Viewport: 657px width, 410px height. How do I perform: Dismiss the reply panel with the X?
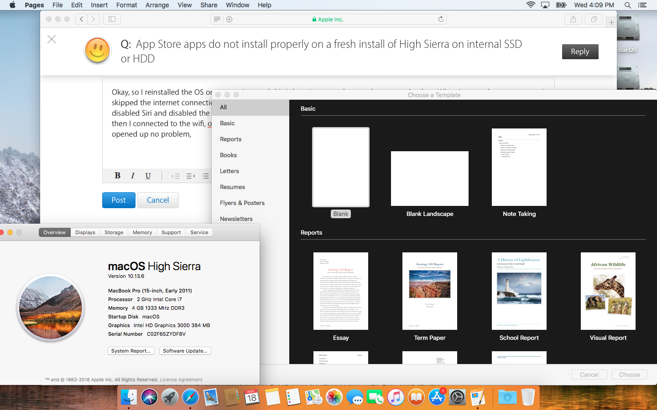pos(52,39)
